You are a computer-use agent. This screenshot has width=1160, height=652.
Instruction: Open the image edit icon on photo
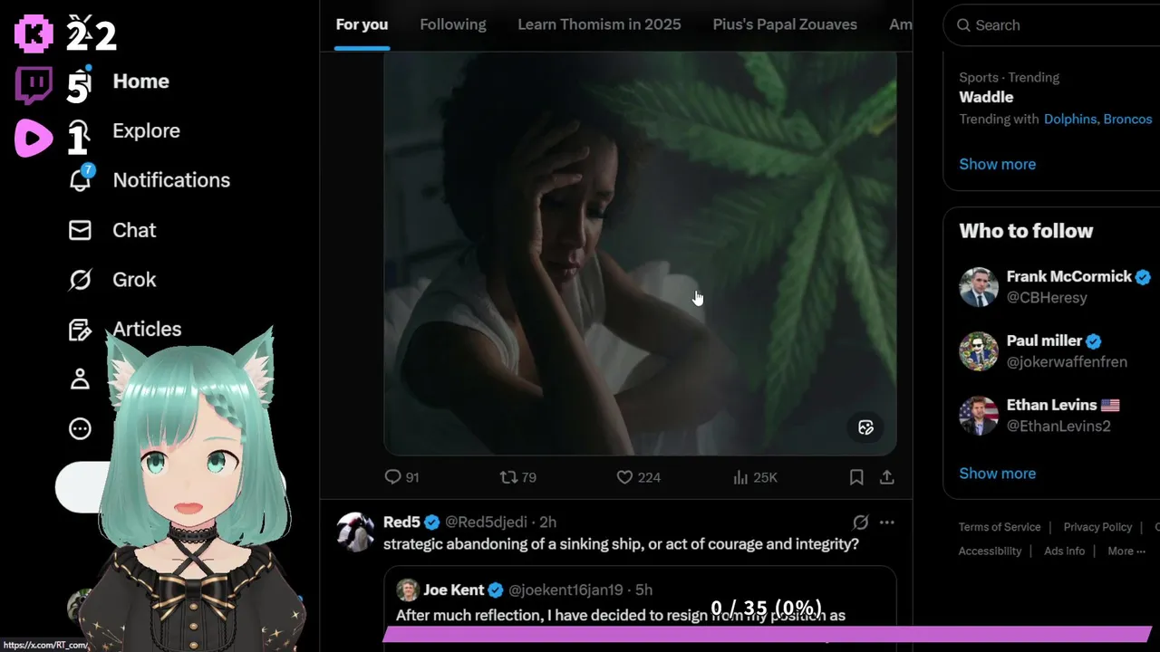[865, 427]
